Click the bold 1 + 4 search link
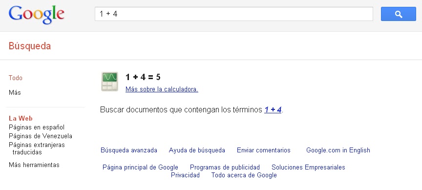Image resolution: width=422 pixels, height=190 pixels. pos(273,110)
